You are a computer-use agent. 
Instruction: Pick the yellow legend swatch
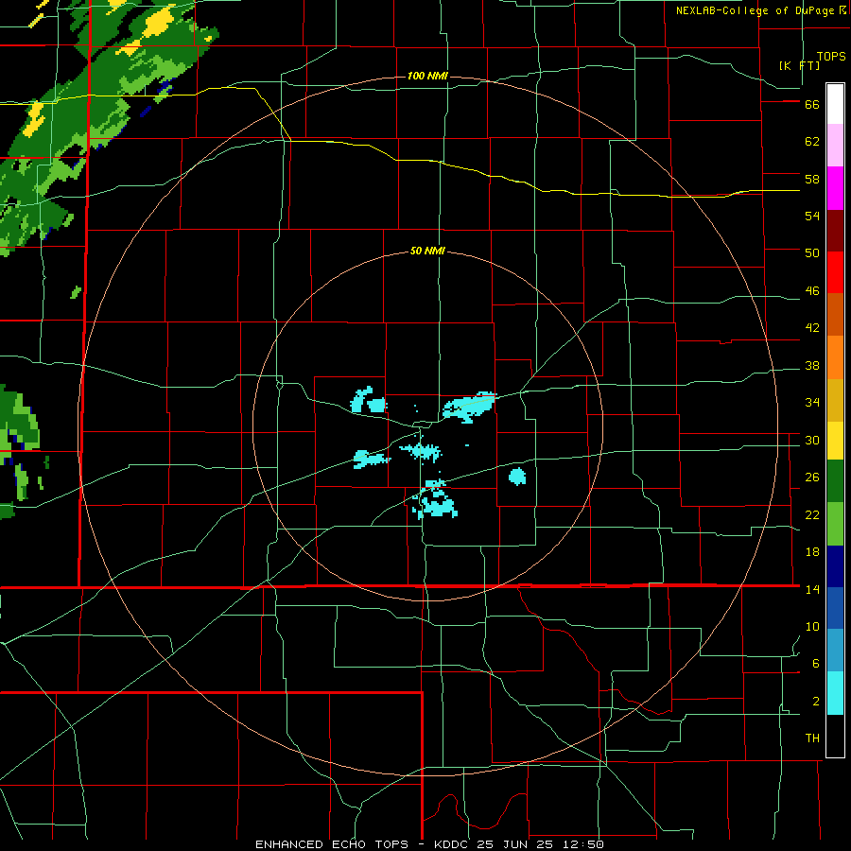coord(835,441)
